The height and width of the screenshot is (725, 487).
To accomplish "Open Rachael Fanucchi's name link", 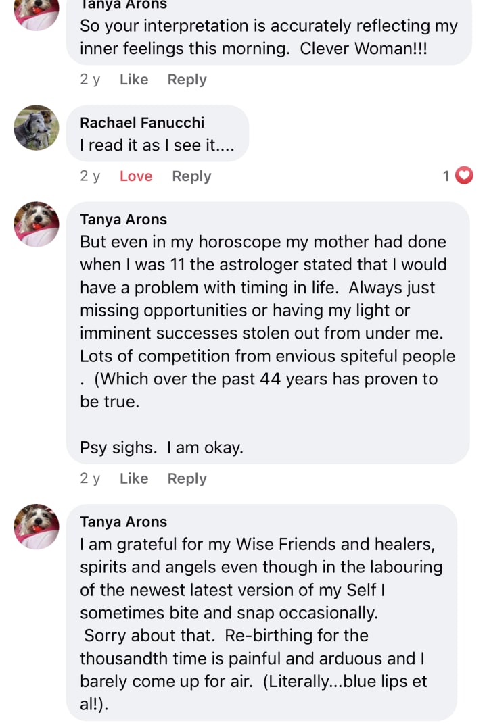I will tap(142, 122).
